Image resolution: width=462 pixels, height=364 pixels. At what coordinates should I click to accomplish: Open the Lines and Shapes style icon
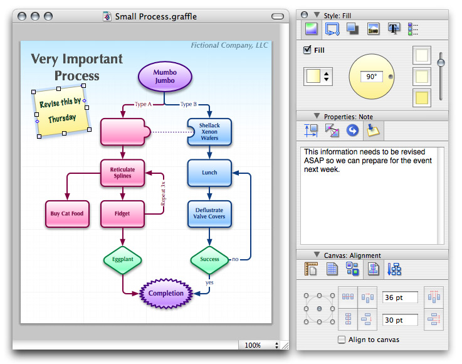coord(332,29)
